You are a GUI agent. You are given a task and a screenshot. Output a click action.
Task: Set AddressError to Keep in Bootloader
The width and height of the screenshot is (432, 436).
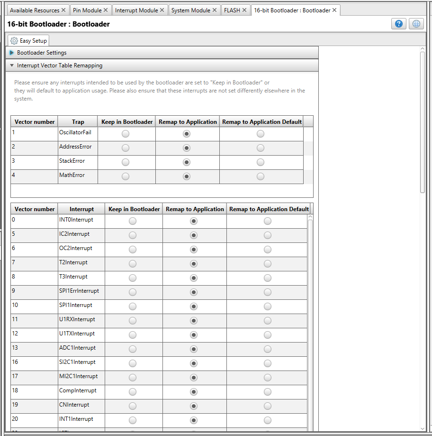click(x=126, y=148)
